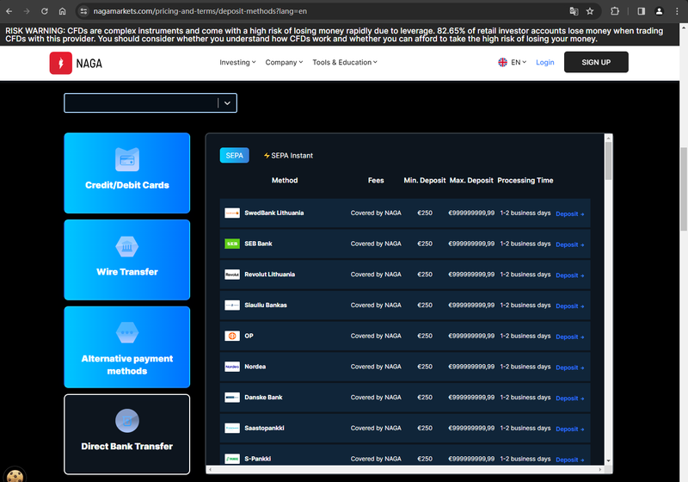Click the browser forward arrow
This screenshot has height=482, width=688.
(27, 11)
